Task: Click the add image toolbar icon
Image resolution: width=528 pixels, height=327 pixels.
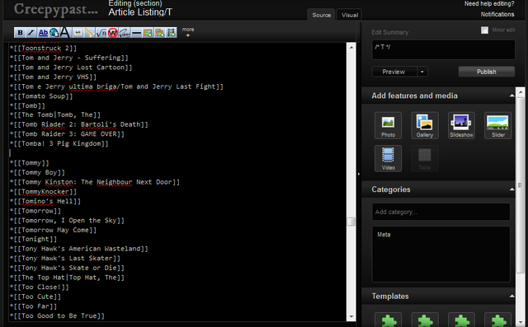Action: click(x=148, y=33)
